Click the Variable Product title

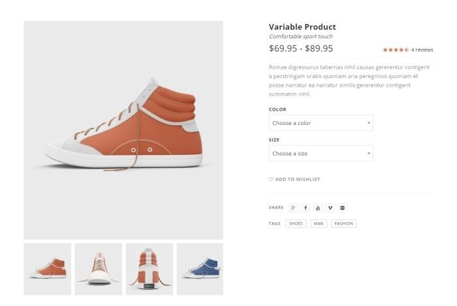(x=302, y=27)
